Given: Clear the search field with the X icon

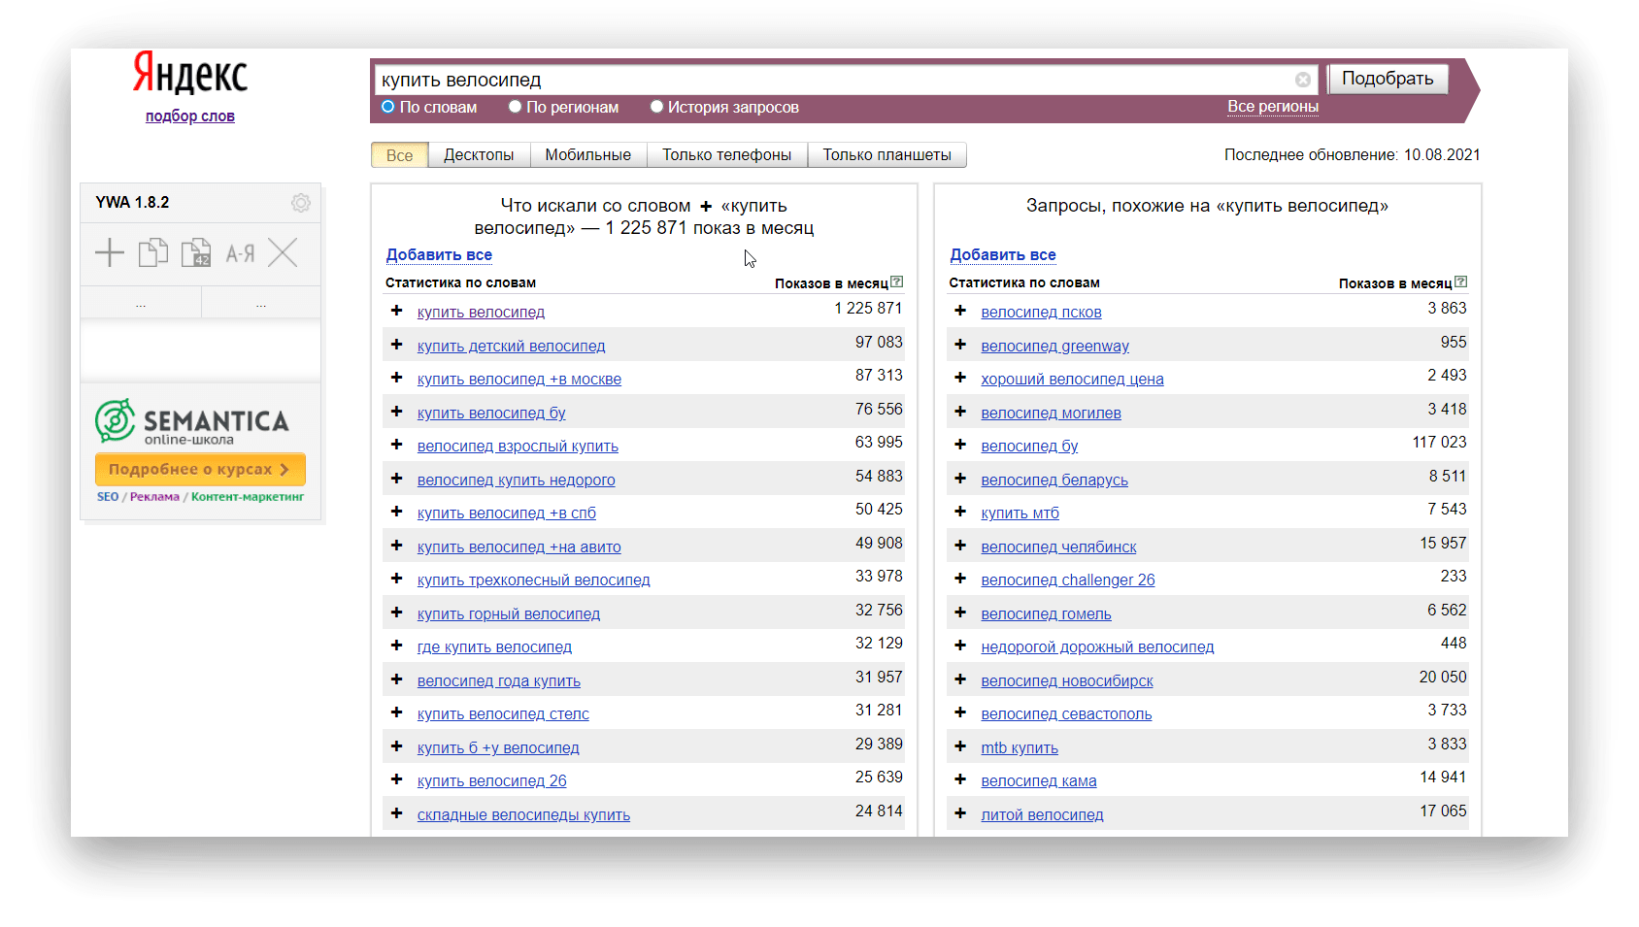Looking at the screenshot, I should [x=1302, y=80].
